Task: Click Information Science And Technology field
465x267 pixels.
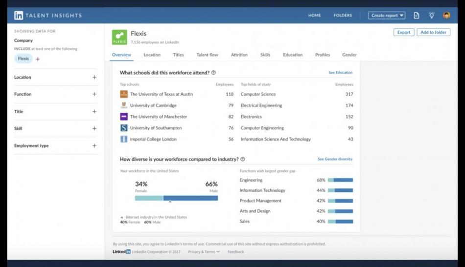Action: coord(276,139)
